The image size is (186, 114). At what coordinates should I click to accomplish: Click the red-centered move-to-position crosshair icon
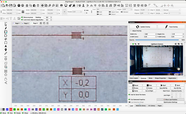(x=168, y=5)
